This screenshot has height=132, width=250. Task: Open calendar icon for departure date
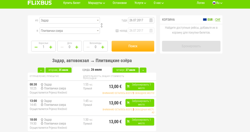[x=151, y=20]
